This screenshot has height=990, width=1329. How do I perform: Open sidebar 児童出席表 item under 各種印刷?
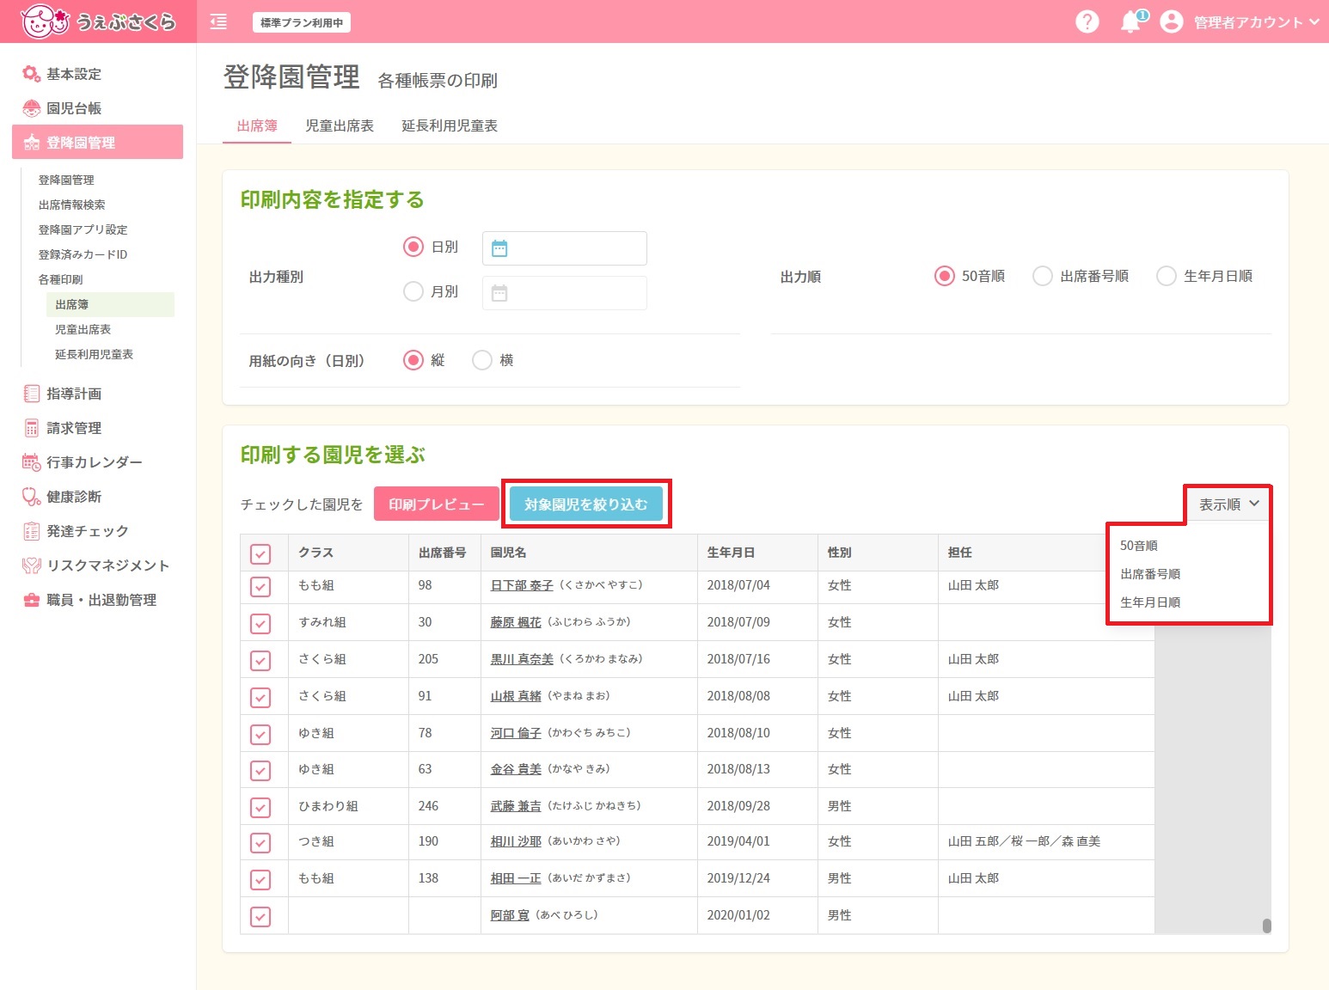tap(83, 329)
